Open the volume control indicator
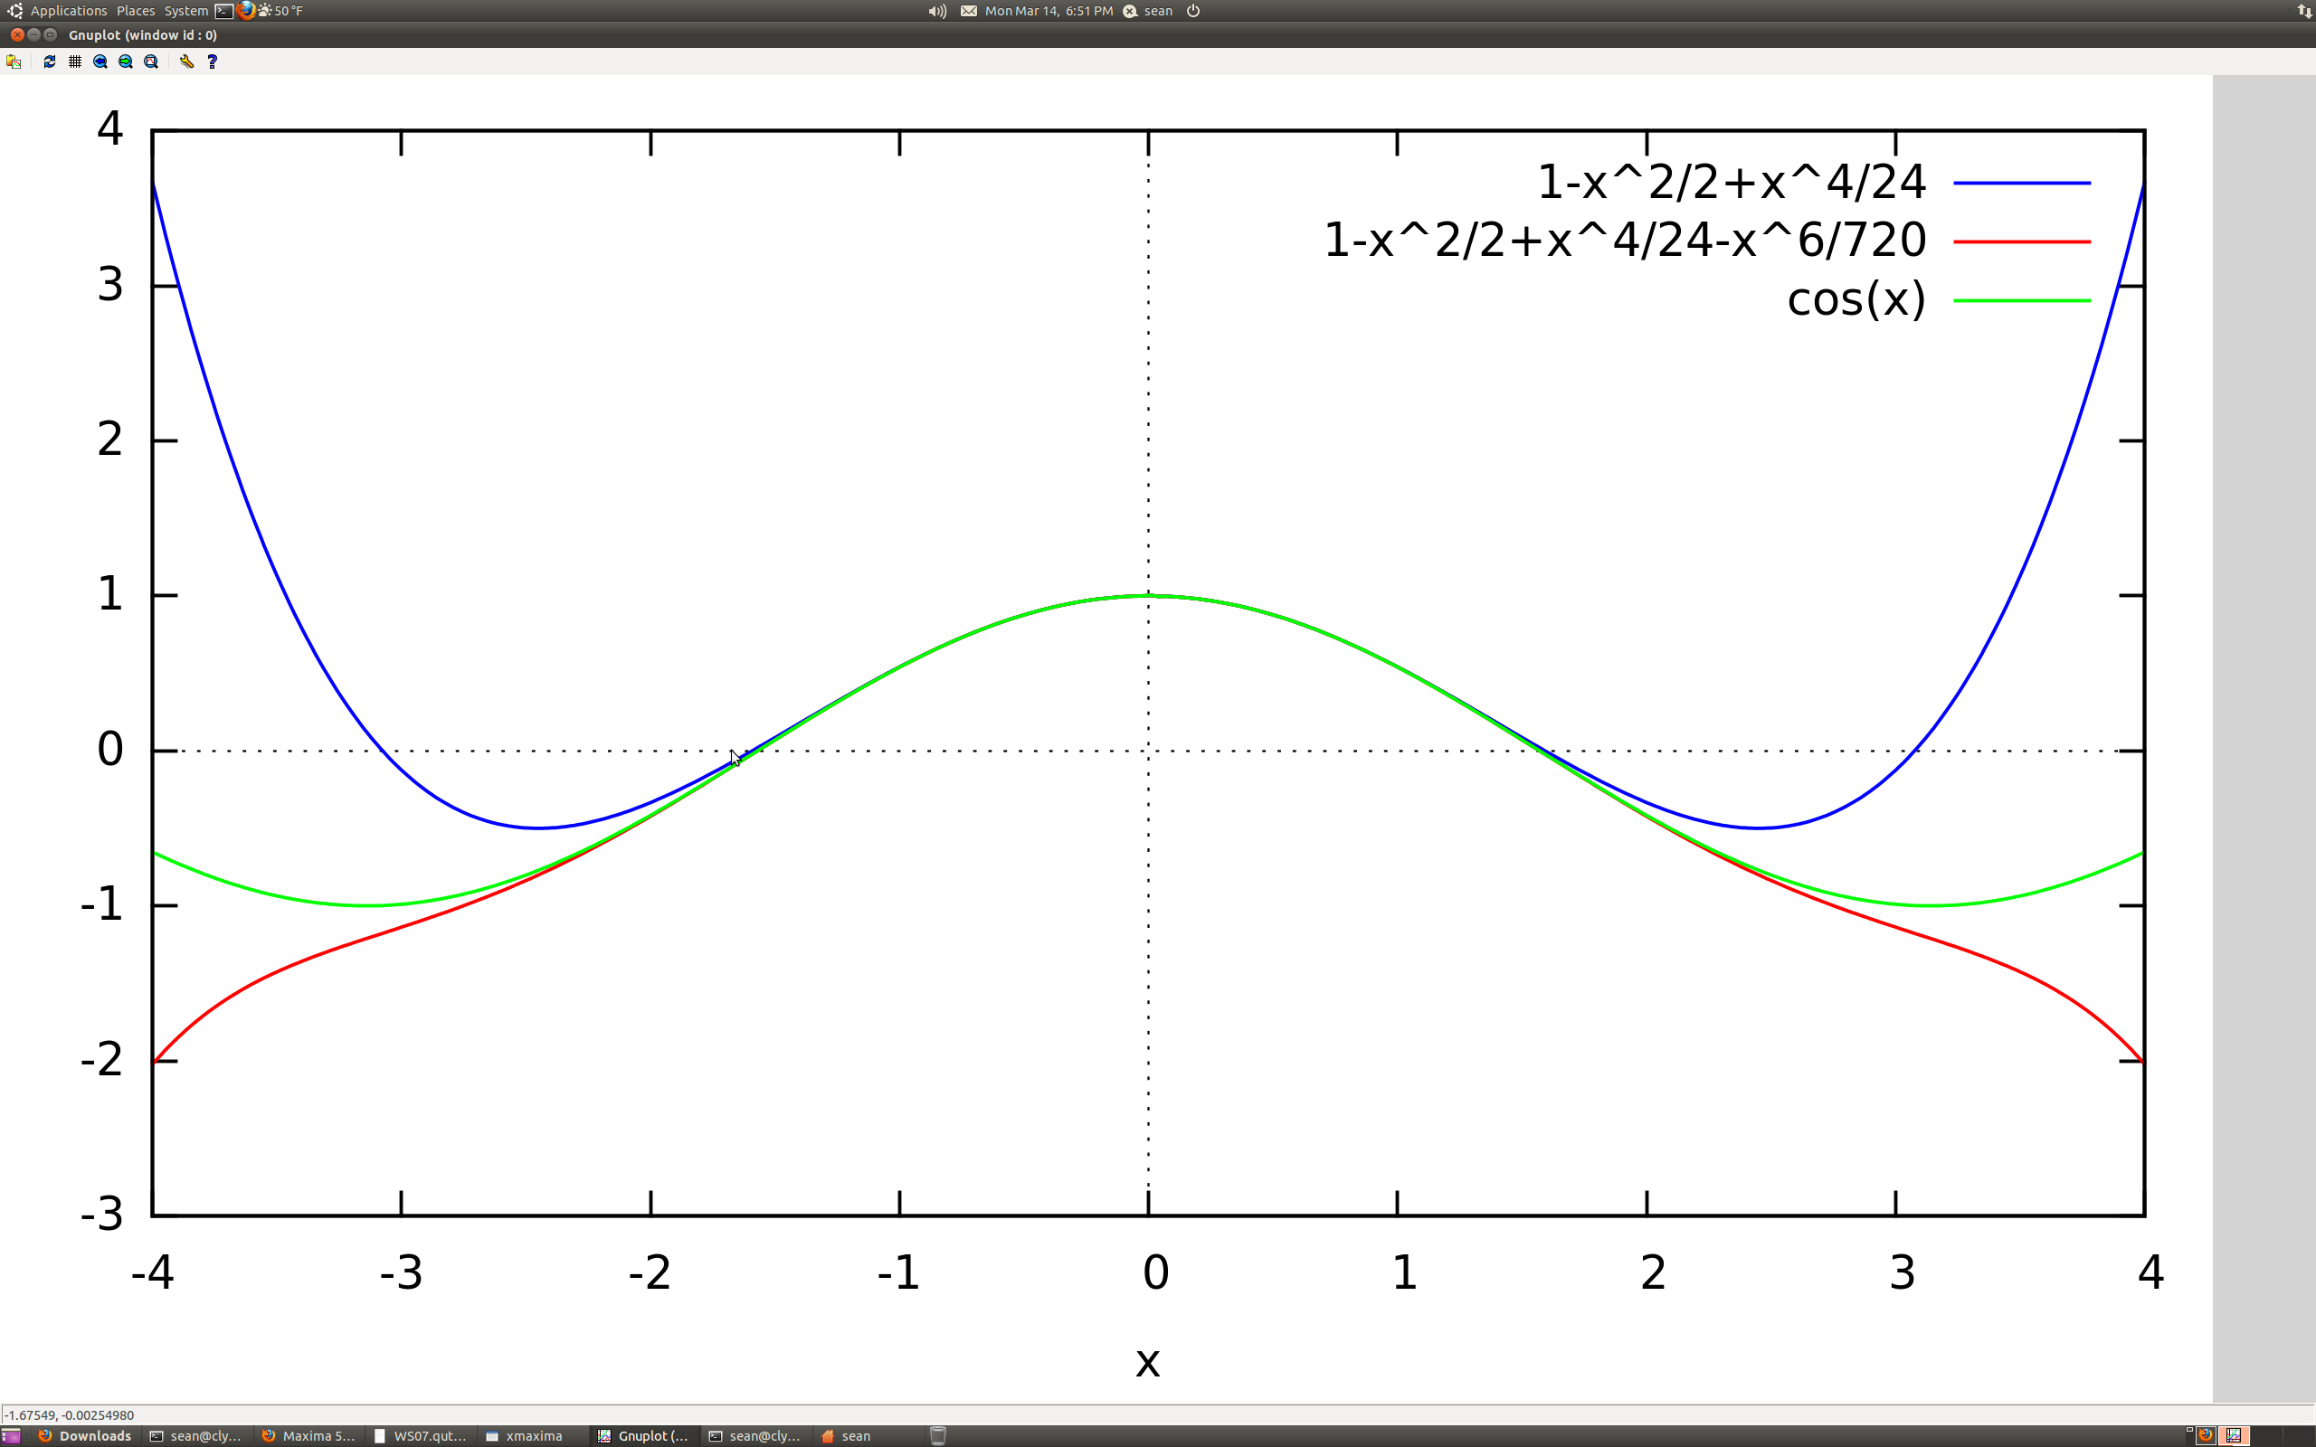Screen dimensions: 2316x1447 [937, 11]
